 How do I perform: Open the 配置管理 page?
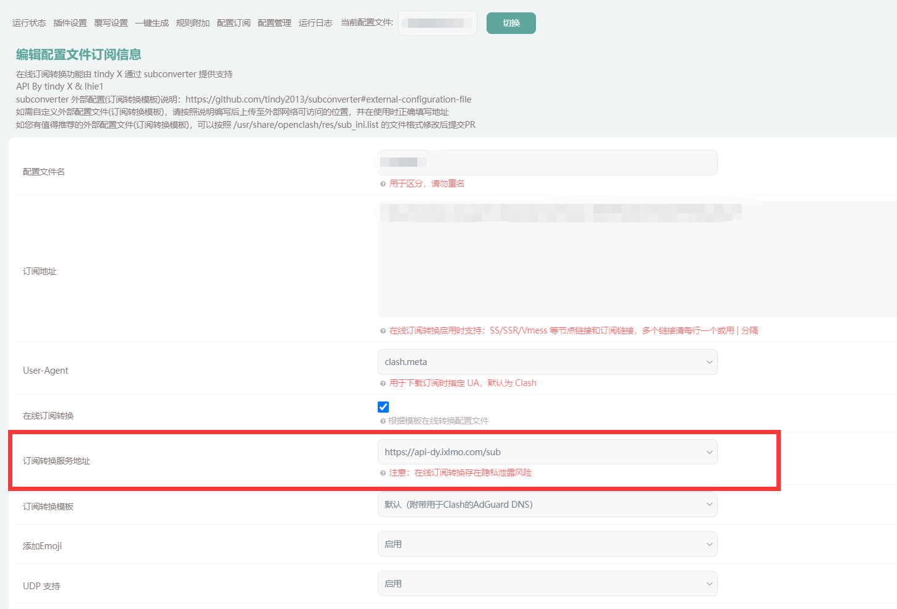(274, 23)
